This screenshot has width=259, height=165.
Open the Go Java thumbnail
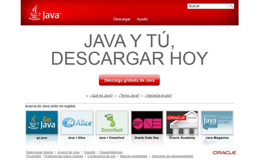tap(42, 122)
